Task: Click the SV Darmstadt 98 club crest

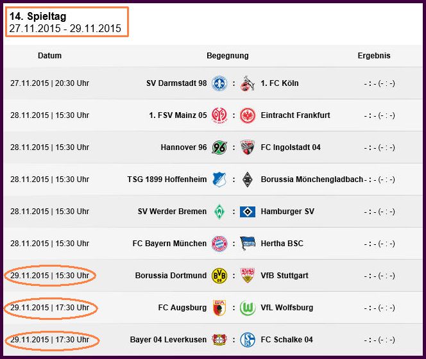Action: click(219, 83)
